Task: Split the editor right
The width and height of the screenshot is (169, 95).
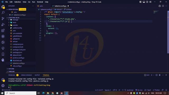Action: tap(163, 6)
